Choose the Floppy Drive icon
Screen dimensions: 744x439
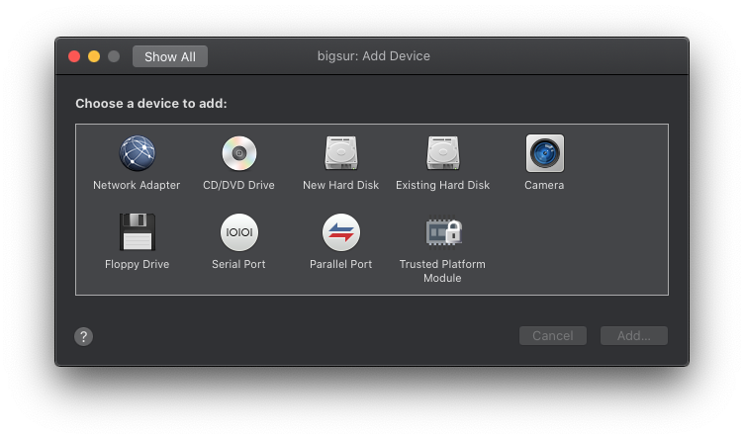[x=138, y=232]
